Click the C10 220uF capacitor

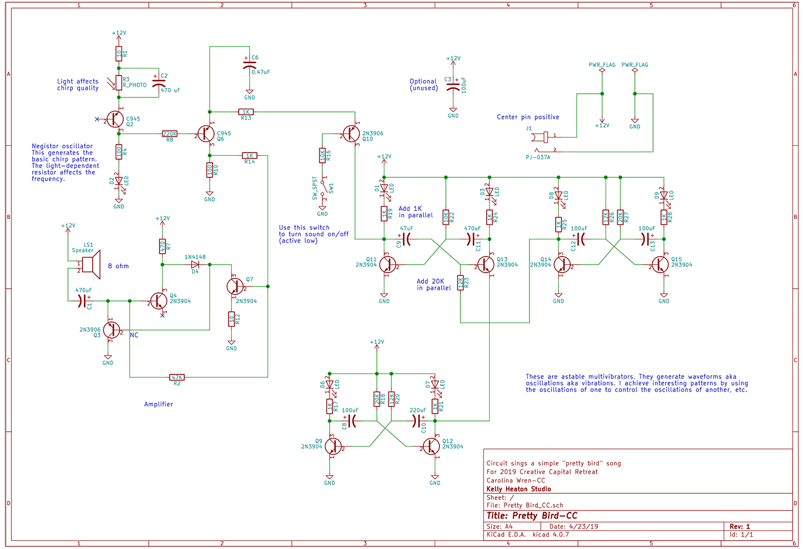coord(417,421)
